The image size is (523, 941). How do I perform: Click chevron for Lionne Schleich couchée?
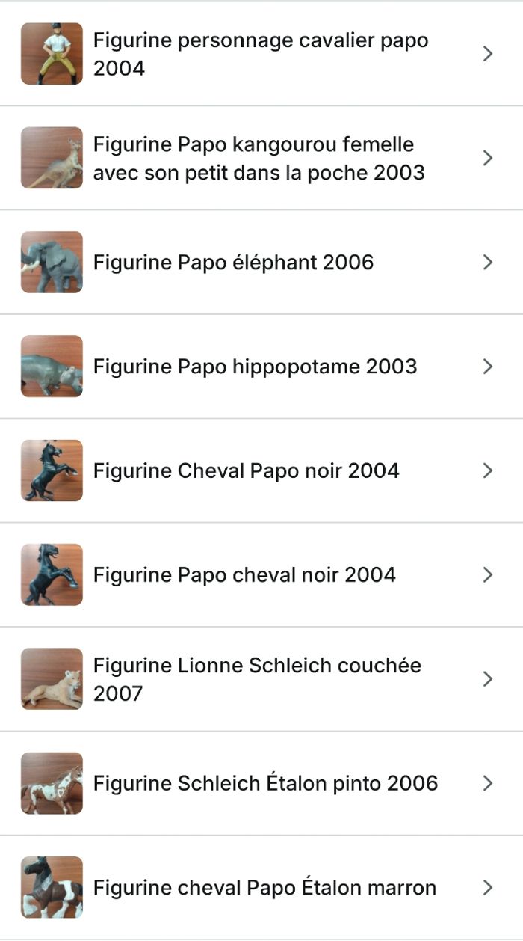click(x=488, y=678)
